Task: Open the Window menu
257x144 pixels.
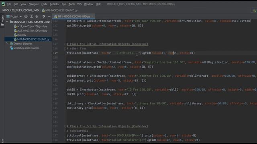Action: (88, 4)
